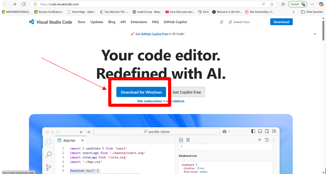Open the Tata Scholarship bookmark
The image size is (326, 174).
(x=259, y=12)
